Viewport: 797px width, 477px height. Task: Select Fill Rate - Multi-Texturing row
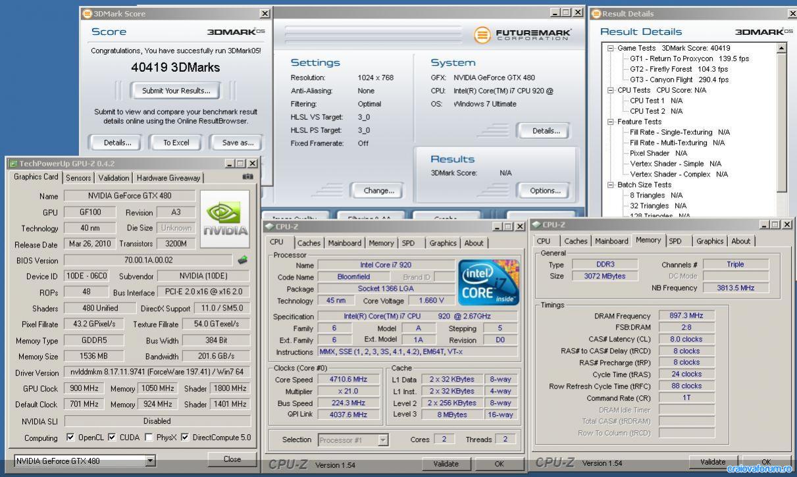coord(677,143)
